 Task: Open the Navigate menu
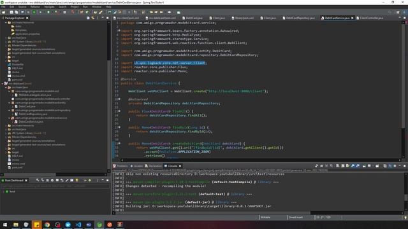(x=49, y=7)
